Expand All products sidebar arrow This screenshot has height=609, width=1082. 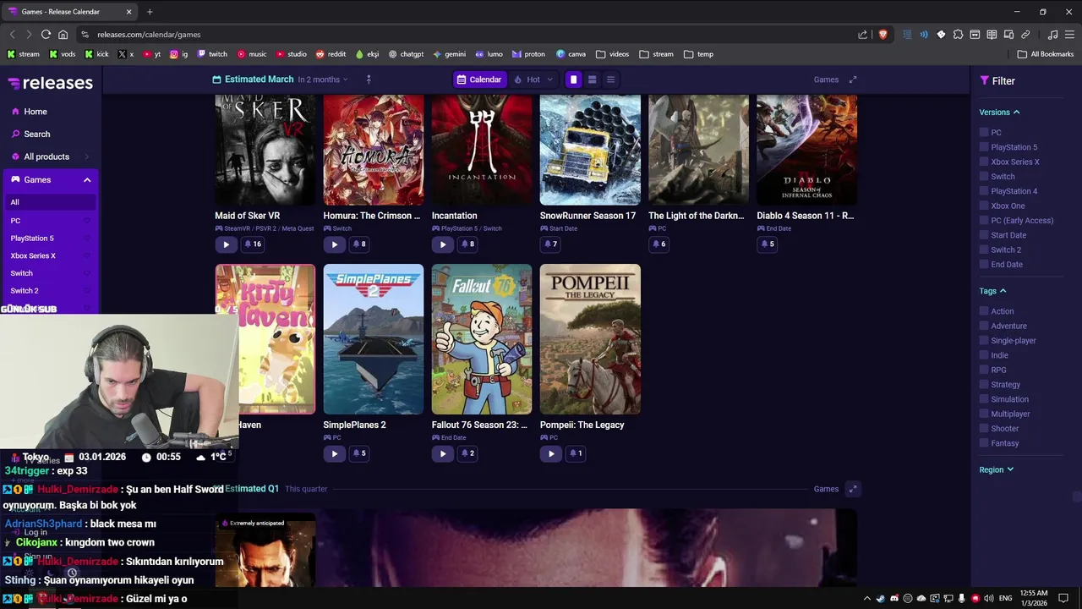tap(86, 156)
